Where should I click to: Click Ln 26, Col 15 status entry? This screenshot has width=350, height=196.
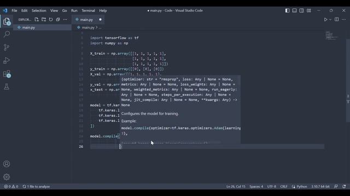236,186
